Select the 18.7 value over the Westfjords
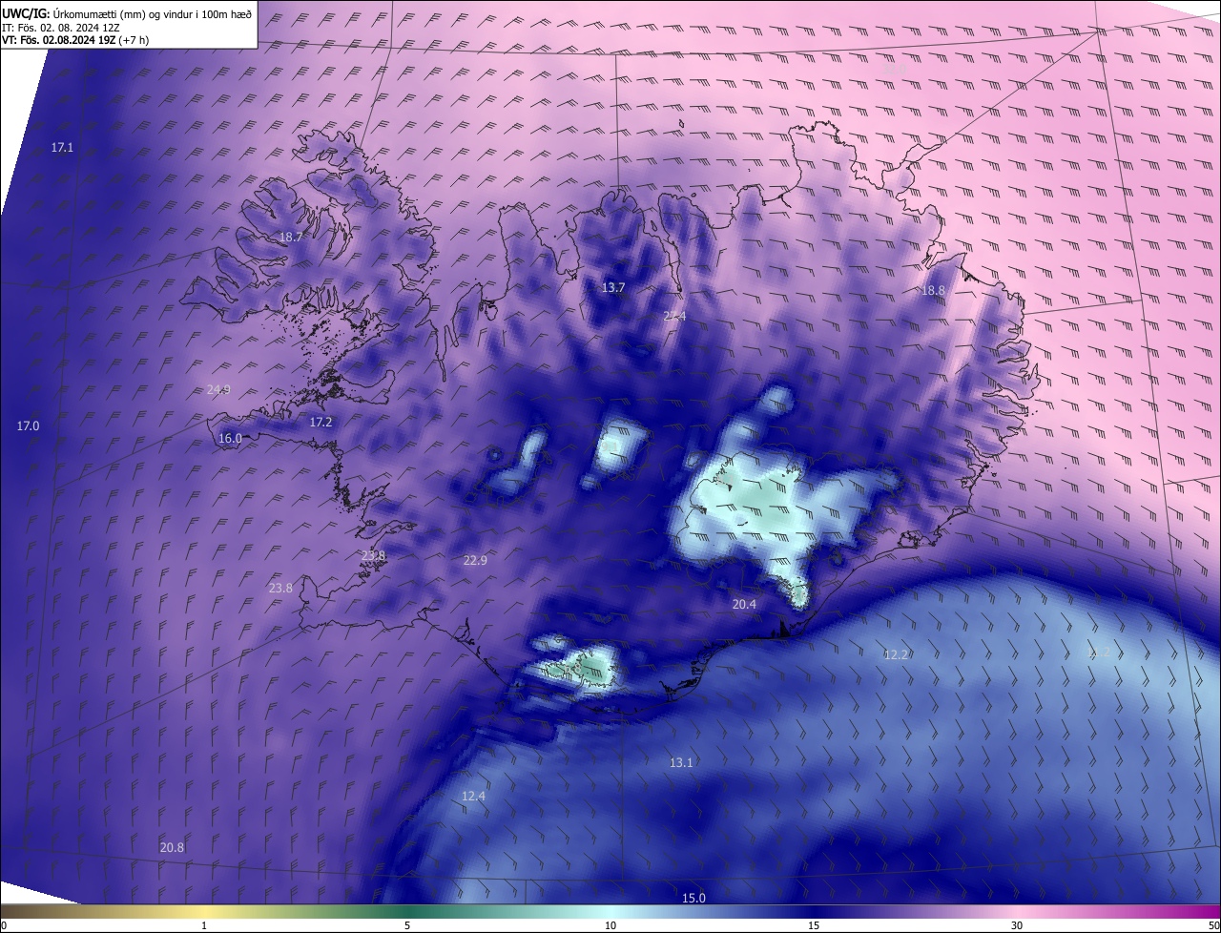This screenshot has width=1221, height=933. [291, 237]
